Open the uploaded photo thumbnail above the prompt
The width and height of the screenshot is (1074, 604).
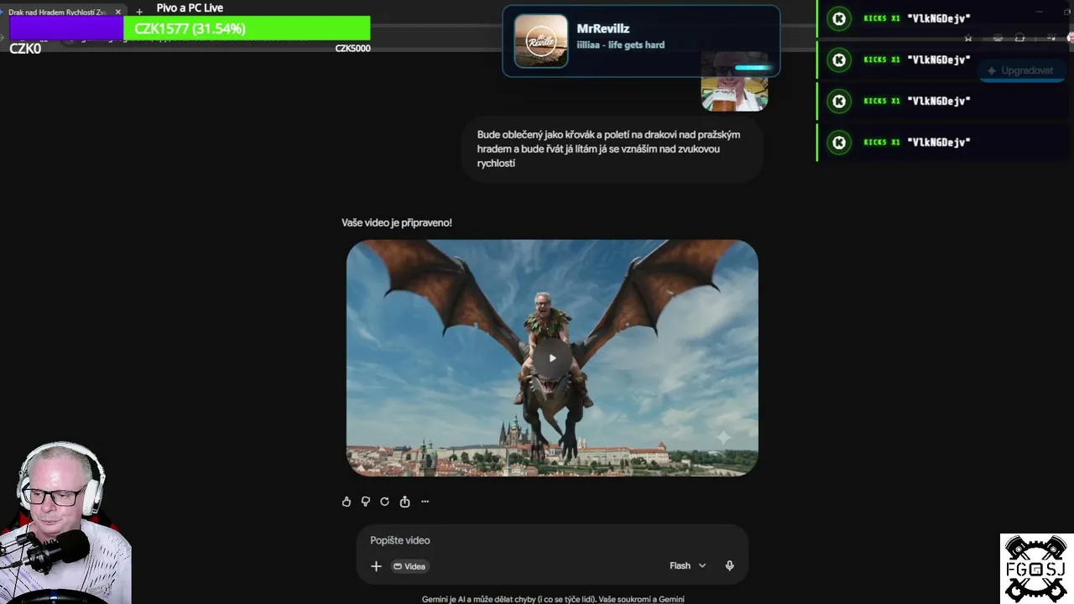tap(734, 81)
